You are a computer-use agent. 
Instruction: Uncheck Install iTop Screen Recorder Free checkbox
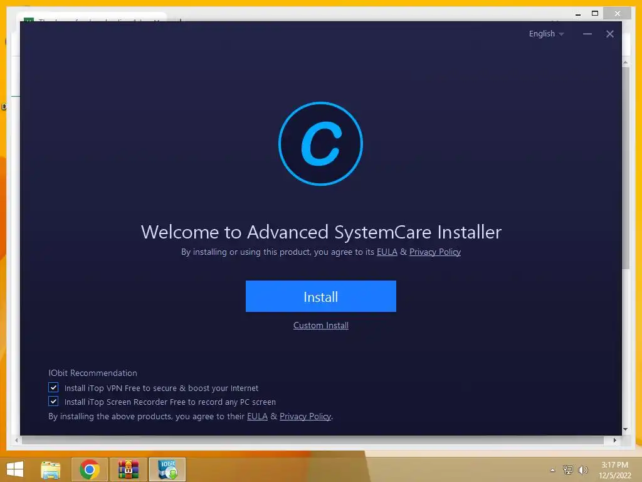tap(53, 401)
